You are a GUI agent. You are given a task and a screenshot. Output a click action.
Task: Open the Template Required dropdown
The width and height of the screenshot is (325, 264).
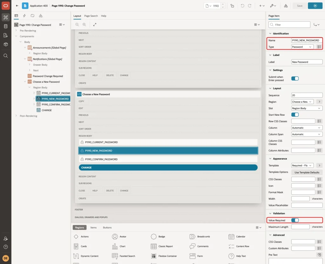(302, 165)
